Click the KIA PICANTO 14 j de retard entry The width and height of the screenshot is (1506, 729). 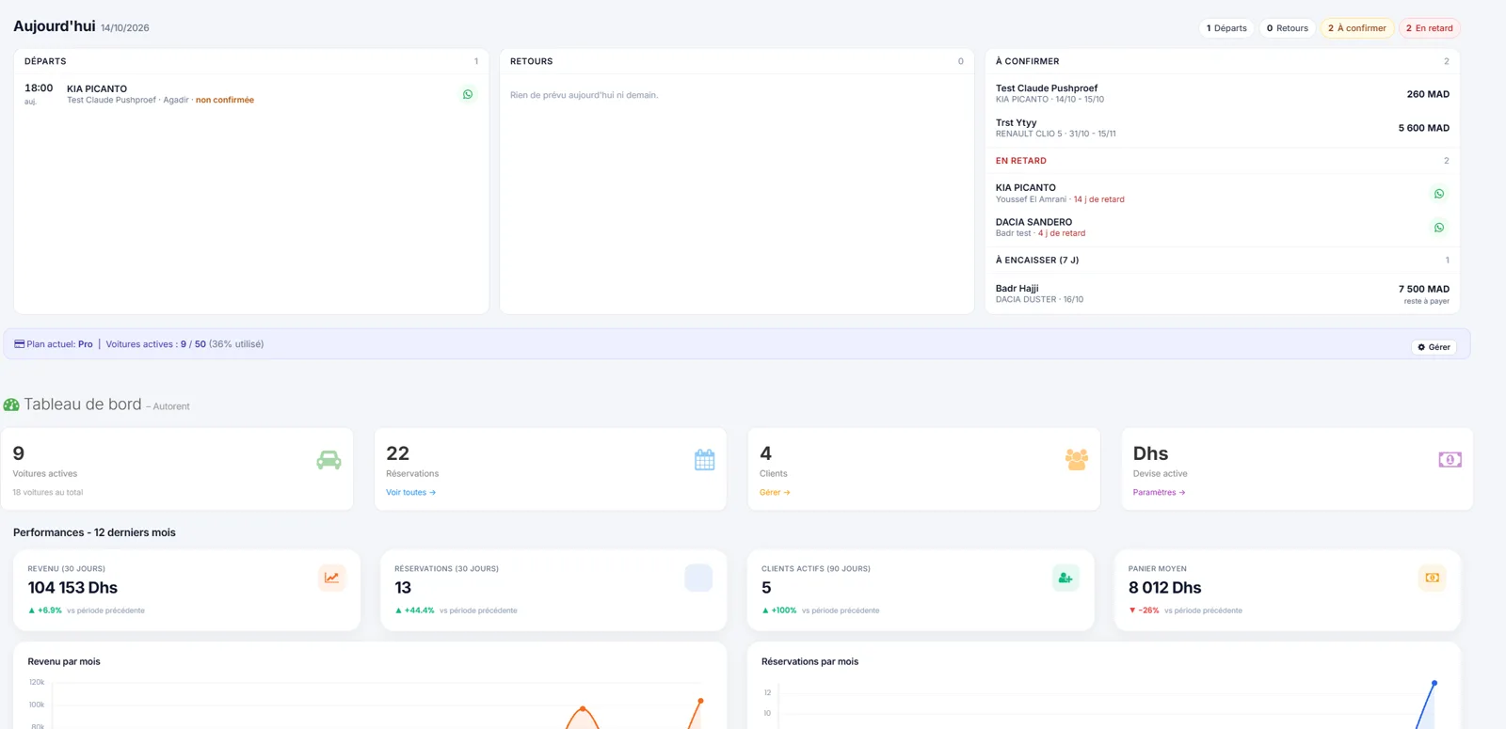pos(1222,193)
